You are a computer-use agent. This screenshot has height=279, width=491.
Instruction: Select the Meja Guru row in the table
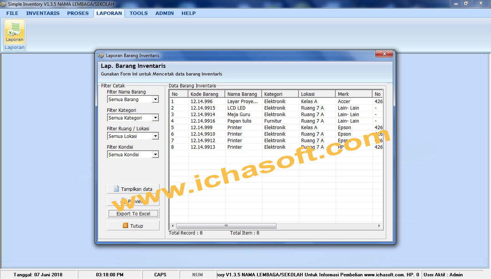click(238, 114)
